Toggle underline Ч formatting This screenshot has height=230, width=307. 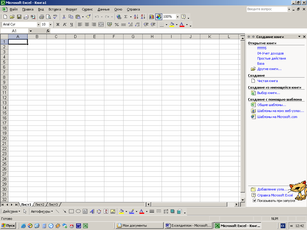(71, 25)
